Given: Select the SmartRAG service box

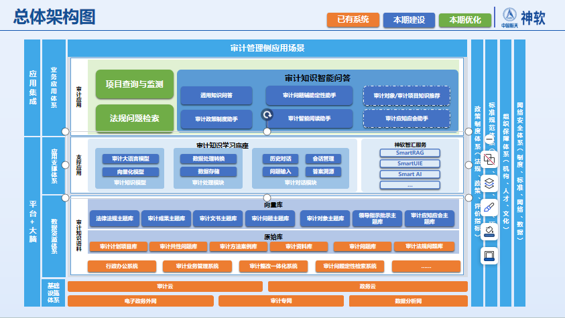Looking at the screenshot, I should pyautogui.click(x=410, y=153).
